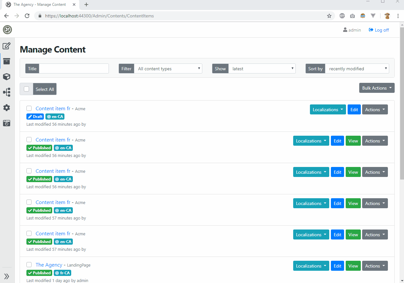Open the cube icon in the sidebar
The image size is (404, 283).
click(7, 77)
